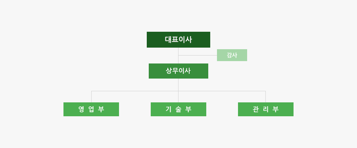Screen dimensions: 357x148
Task: Click the '영' character in the 영업부 box
Action: click(x=81, y=109)
